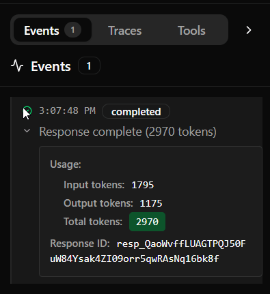The image size is (270, 294).
Task: Click the green check status icon
Action: coord(27,111)
